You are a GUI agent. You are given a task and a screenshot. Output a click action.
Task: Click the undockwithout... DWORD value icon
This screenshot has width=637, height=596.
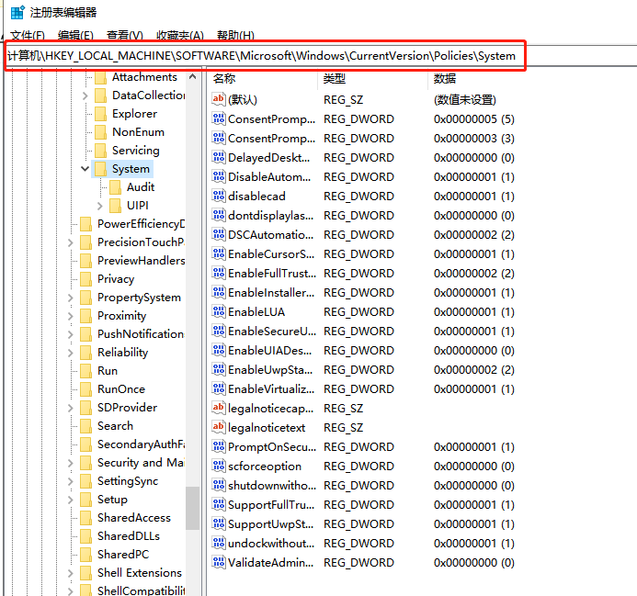tap(219, 543)
